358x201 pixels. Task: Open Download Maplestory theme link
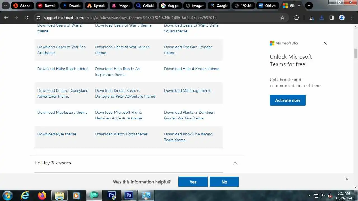pyautogui.click(x=62, y=112)
